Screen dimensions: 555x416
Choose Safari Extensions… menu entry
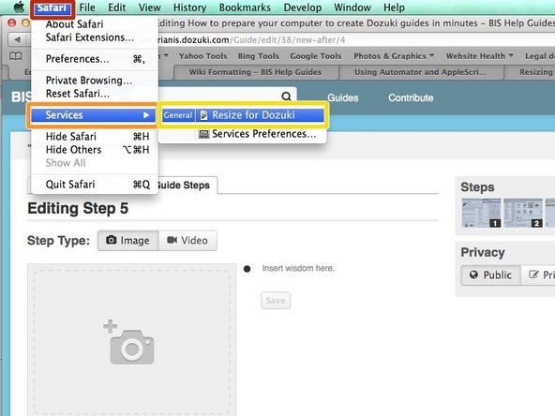tap(94, 37)
